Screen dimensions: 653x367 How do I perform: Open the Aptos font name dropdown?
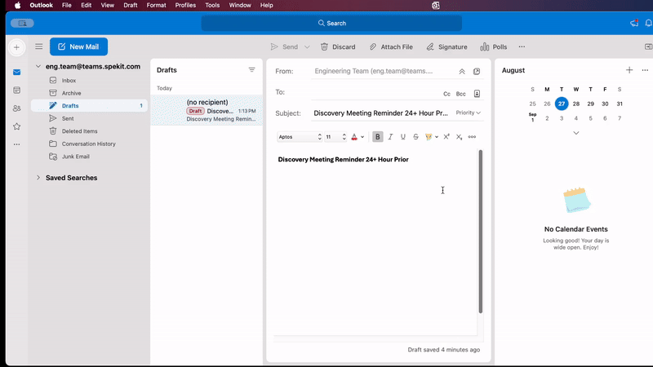pos(300,137)
